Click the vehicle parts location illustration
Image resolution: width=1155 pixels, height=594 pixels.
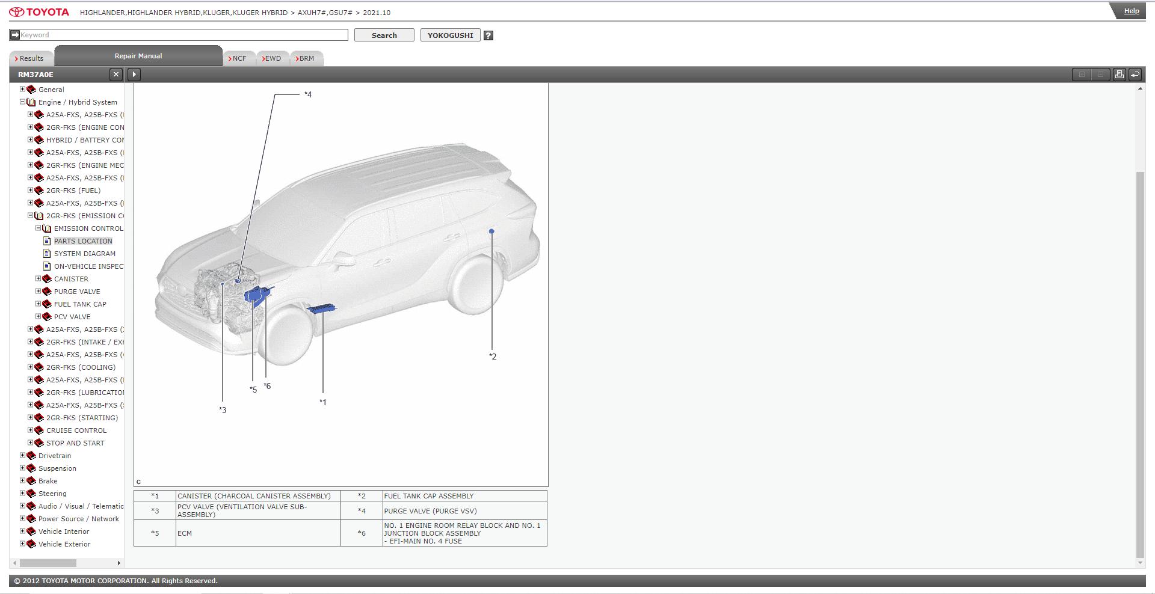[341, 285]
